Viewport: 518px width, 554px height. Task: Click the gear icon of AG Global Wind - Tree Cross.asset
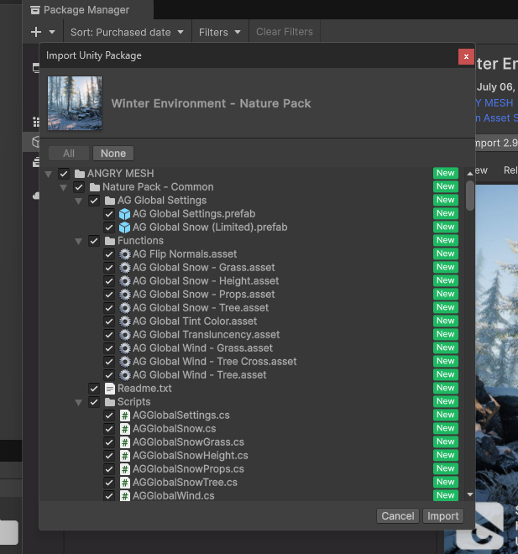(x=124, y=362)
